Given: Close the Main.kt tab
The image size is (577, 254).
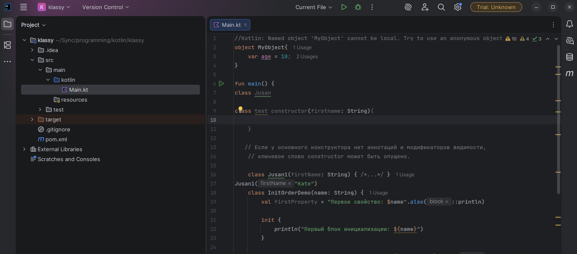Looking at the screenshot, I should coord(245,25).
